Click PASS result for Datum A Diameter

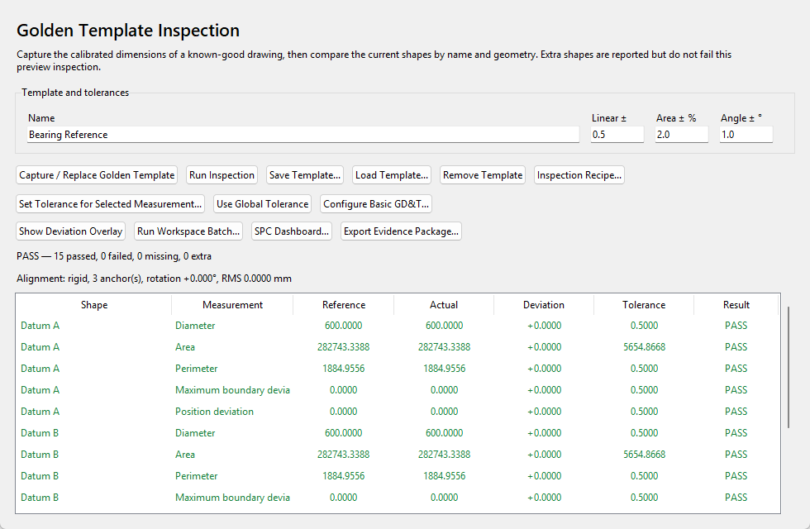[x=736, y=326]
